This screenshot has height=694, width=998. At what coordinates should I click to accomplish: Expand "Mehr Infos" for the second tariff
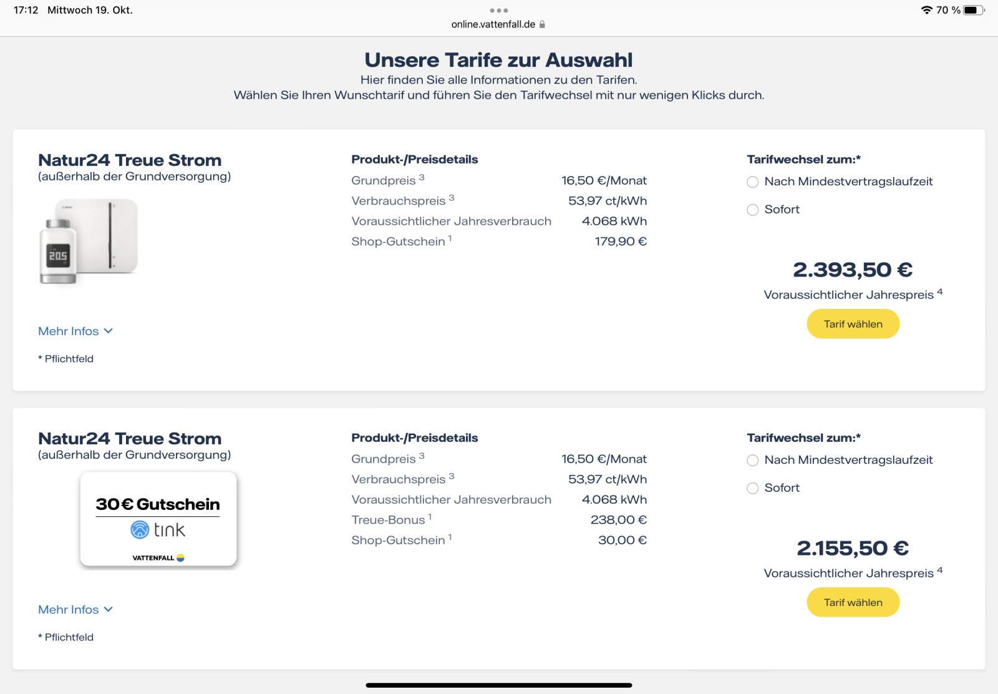(x=75, y=609)
